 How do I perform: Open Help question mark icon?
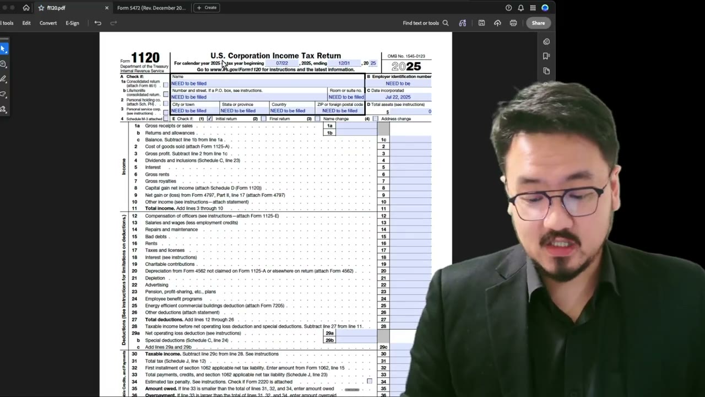pyautogui.click(x=508, y=8)
